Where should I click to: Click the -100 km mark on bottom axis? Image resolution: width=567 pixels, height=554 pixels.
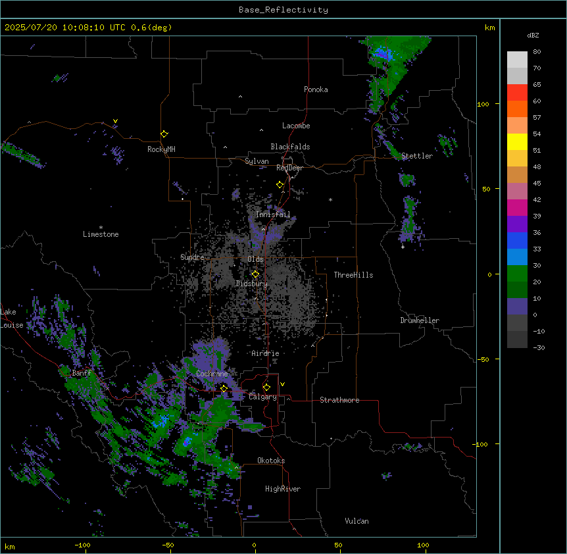(x=82, y=545)
